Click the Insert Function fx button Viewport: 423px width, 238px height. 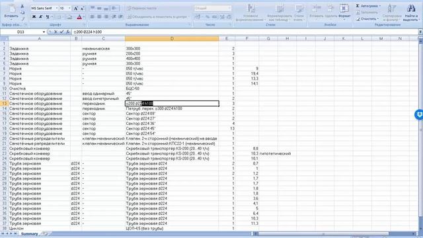pyautogui.click(x=68, y=32)
